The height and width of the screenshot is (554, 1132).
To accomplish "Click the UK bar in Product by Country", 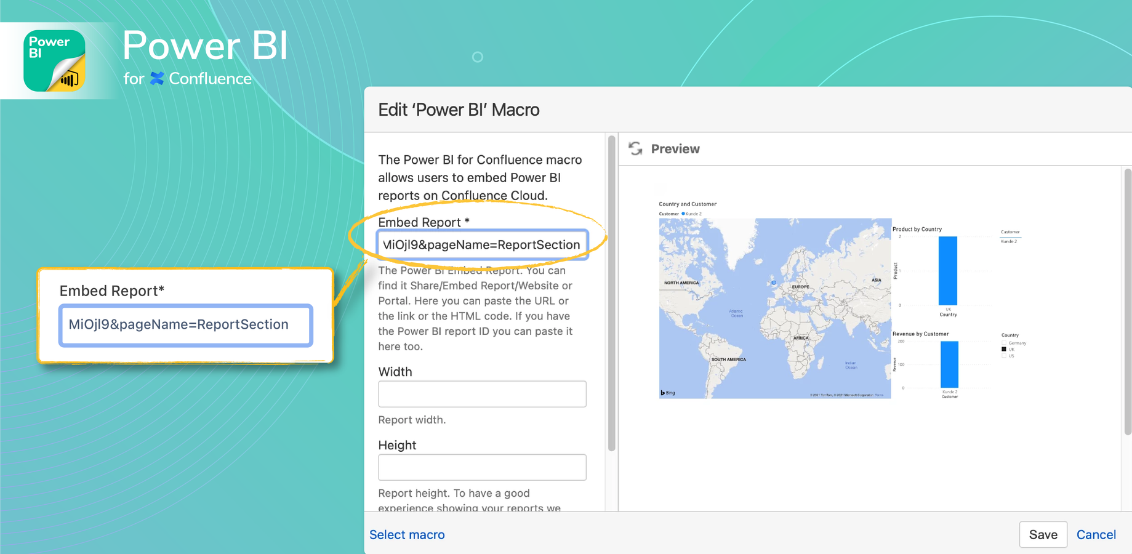I will pyautogui.click(x=948, y=270).
